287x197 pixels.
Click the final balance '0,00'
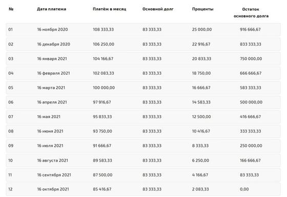[x=244, y=189]
